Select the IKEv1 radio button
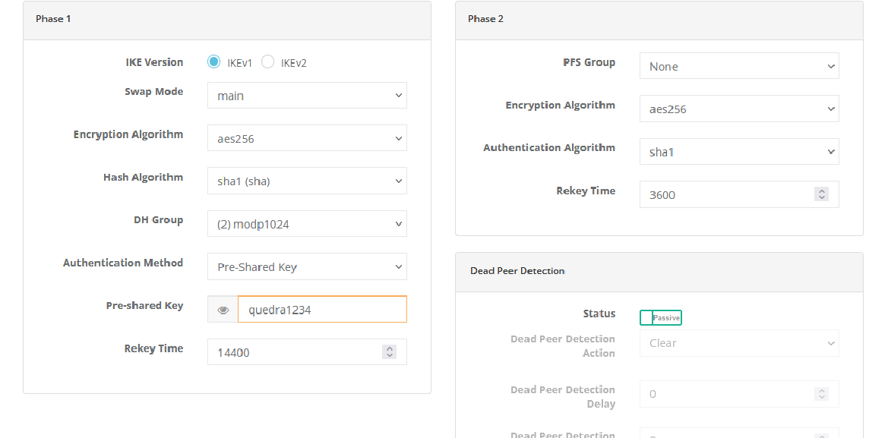Screen dimensions: 888x438 (x=214, y=62)
